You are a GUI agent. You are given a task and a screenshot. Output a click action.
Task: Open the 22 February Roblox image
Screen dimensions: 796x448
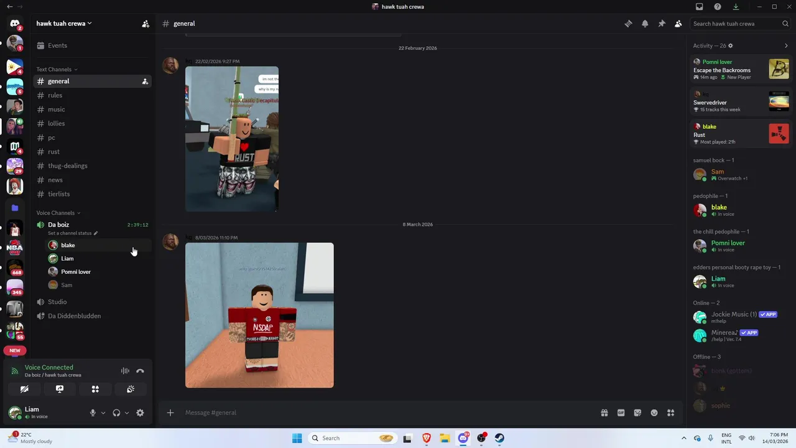[232, 139]
